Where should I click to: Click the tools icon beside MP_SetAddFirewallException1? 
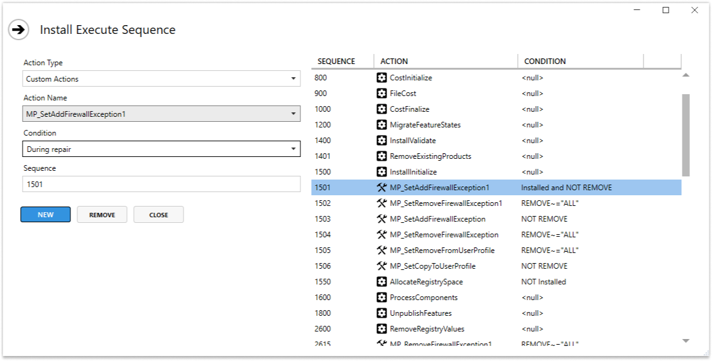(382, 187)
